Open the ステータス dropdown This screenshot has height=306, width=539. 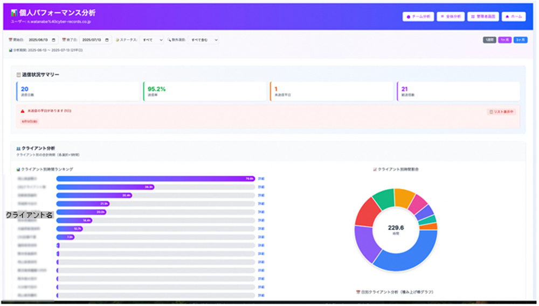[151, 40]
